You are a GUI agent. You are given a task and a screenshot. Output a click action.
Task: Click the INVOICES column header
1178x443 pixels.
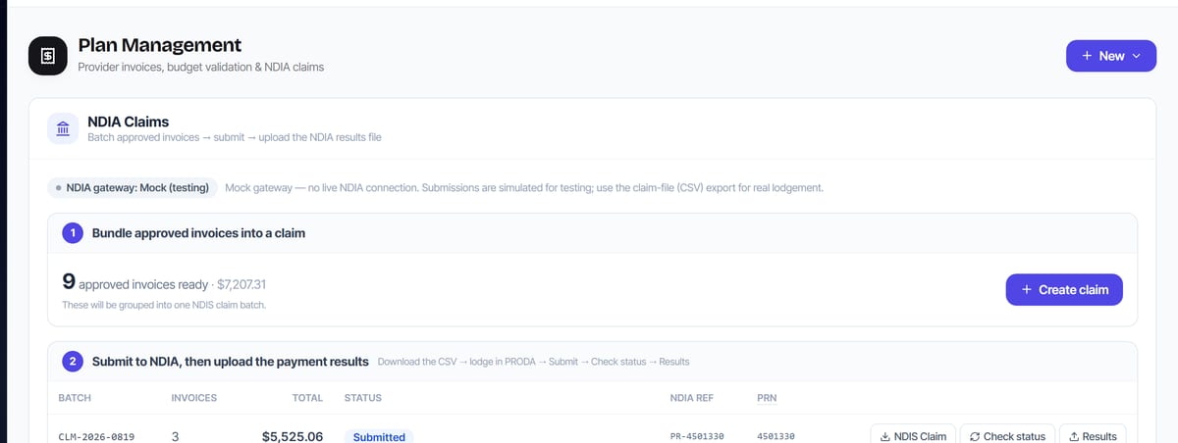pyautogui.click(x=193, y=398)
